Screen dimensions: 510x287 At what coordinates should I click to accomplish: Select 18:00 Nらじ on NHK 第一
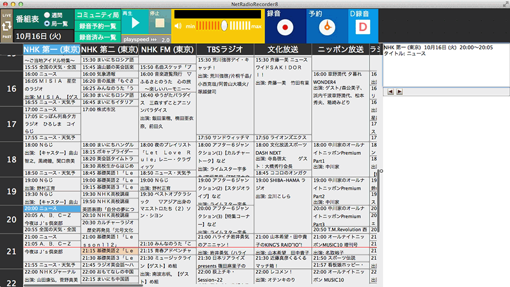coord(52,156)
